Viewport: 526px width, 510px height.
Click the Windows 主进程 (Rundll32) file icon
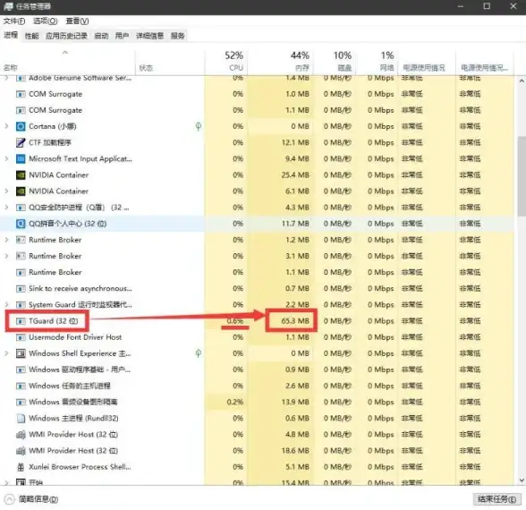(21, 419)
